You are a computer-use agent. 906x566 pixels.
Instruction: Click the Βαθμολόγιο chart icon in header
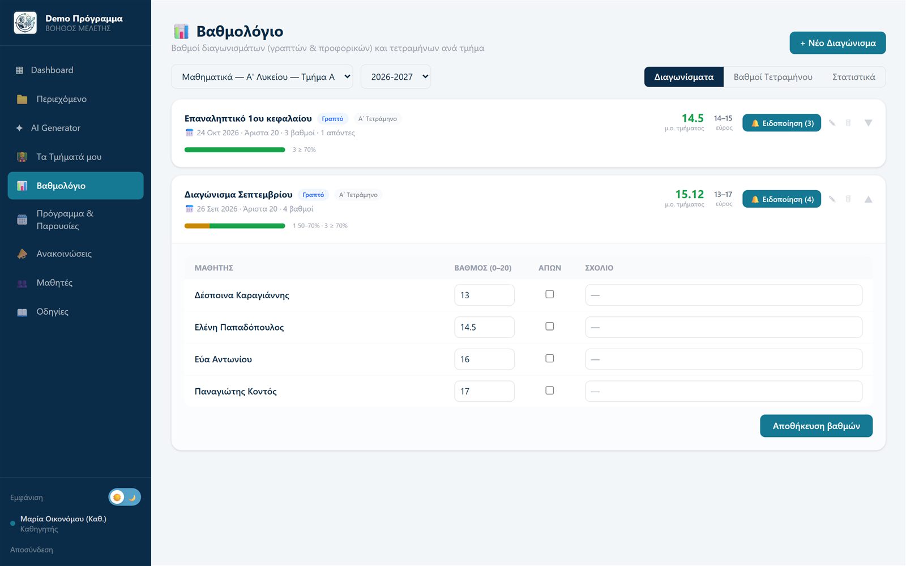(181, 31)
